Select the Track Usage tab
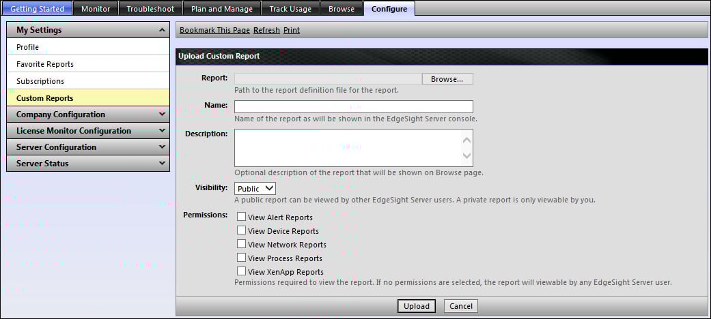This screenshot has height=319, width=711. tap(290, 9)
